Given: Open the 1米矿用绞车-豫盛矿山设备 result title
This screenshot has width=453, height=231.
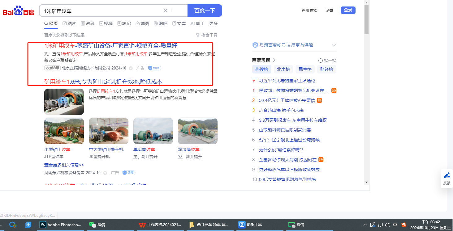Looking at the screenshot, I should [111, 46].
